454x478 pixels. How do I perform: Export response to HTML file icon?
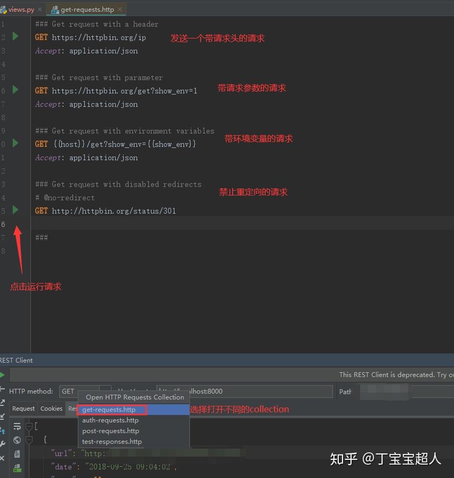(18, 466)
